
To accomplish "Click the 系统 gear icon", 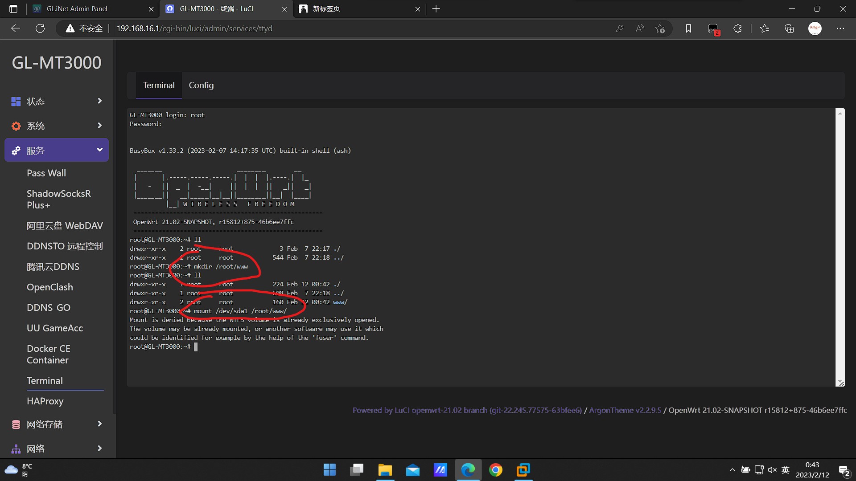I will pyautogui.click(x=16, y=126).
